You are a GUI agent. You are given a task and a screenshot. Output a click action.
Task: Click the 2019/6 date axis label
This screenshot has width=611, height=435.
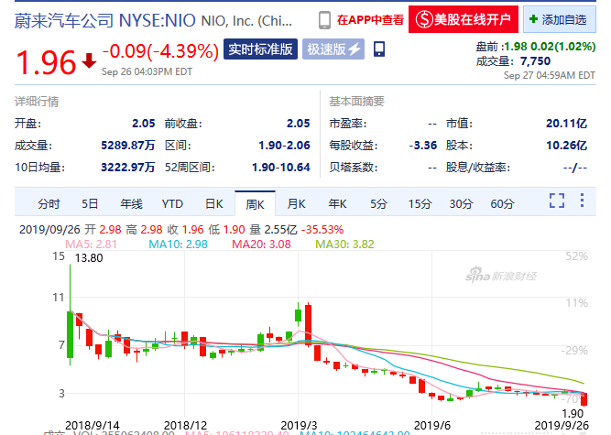tap(431, 425)
